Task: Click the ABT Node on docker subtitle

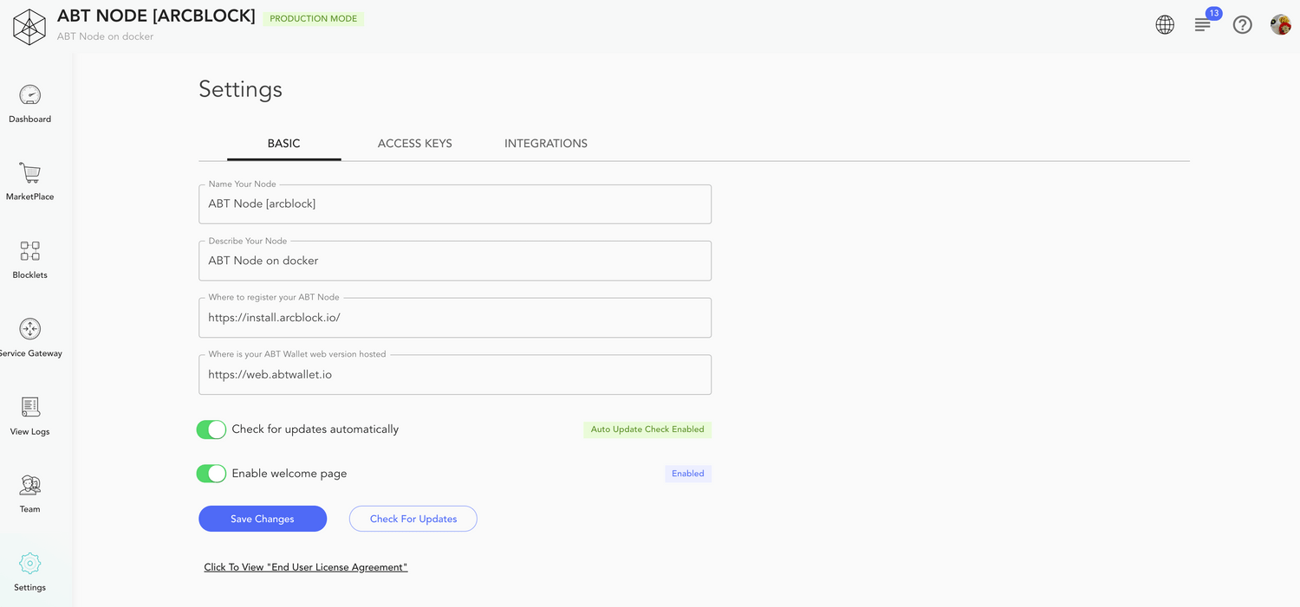Action: pyautogui.click(x=106, y=36)
